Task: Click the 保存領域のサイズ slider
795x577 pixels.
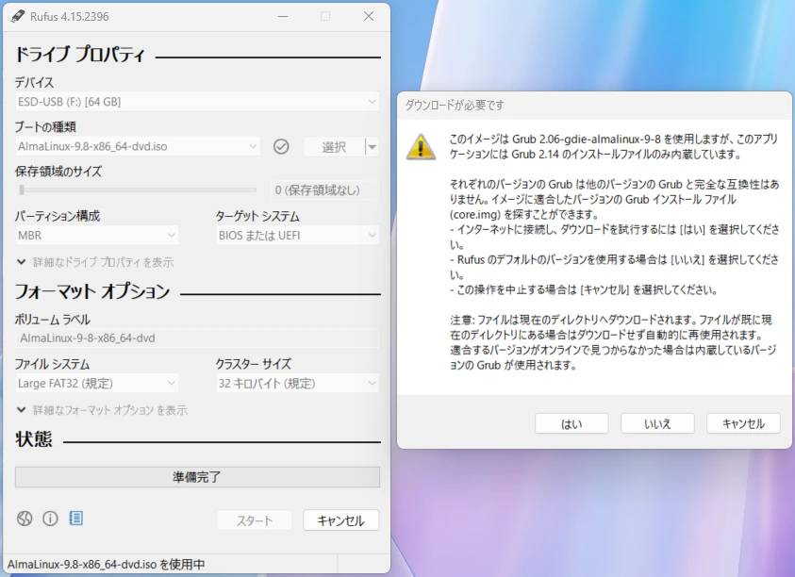Action: click(x=137, y=190)
